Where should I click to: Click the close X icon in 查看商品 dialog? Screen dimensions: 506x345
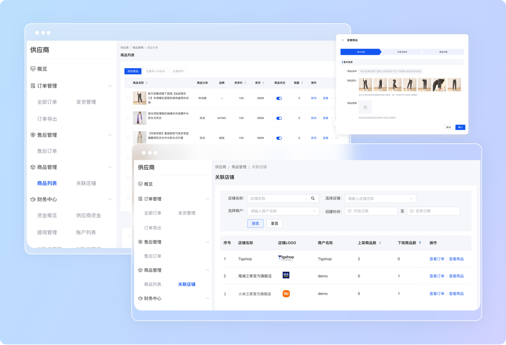pos(343,40)
